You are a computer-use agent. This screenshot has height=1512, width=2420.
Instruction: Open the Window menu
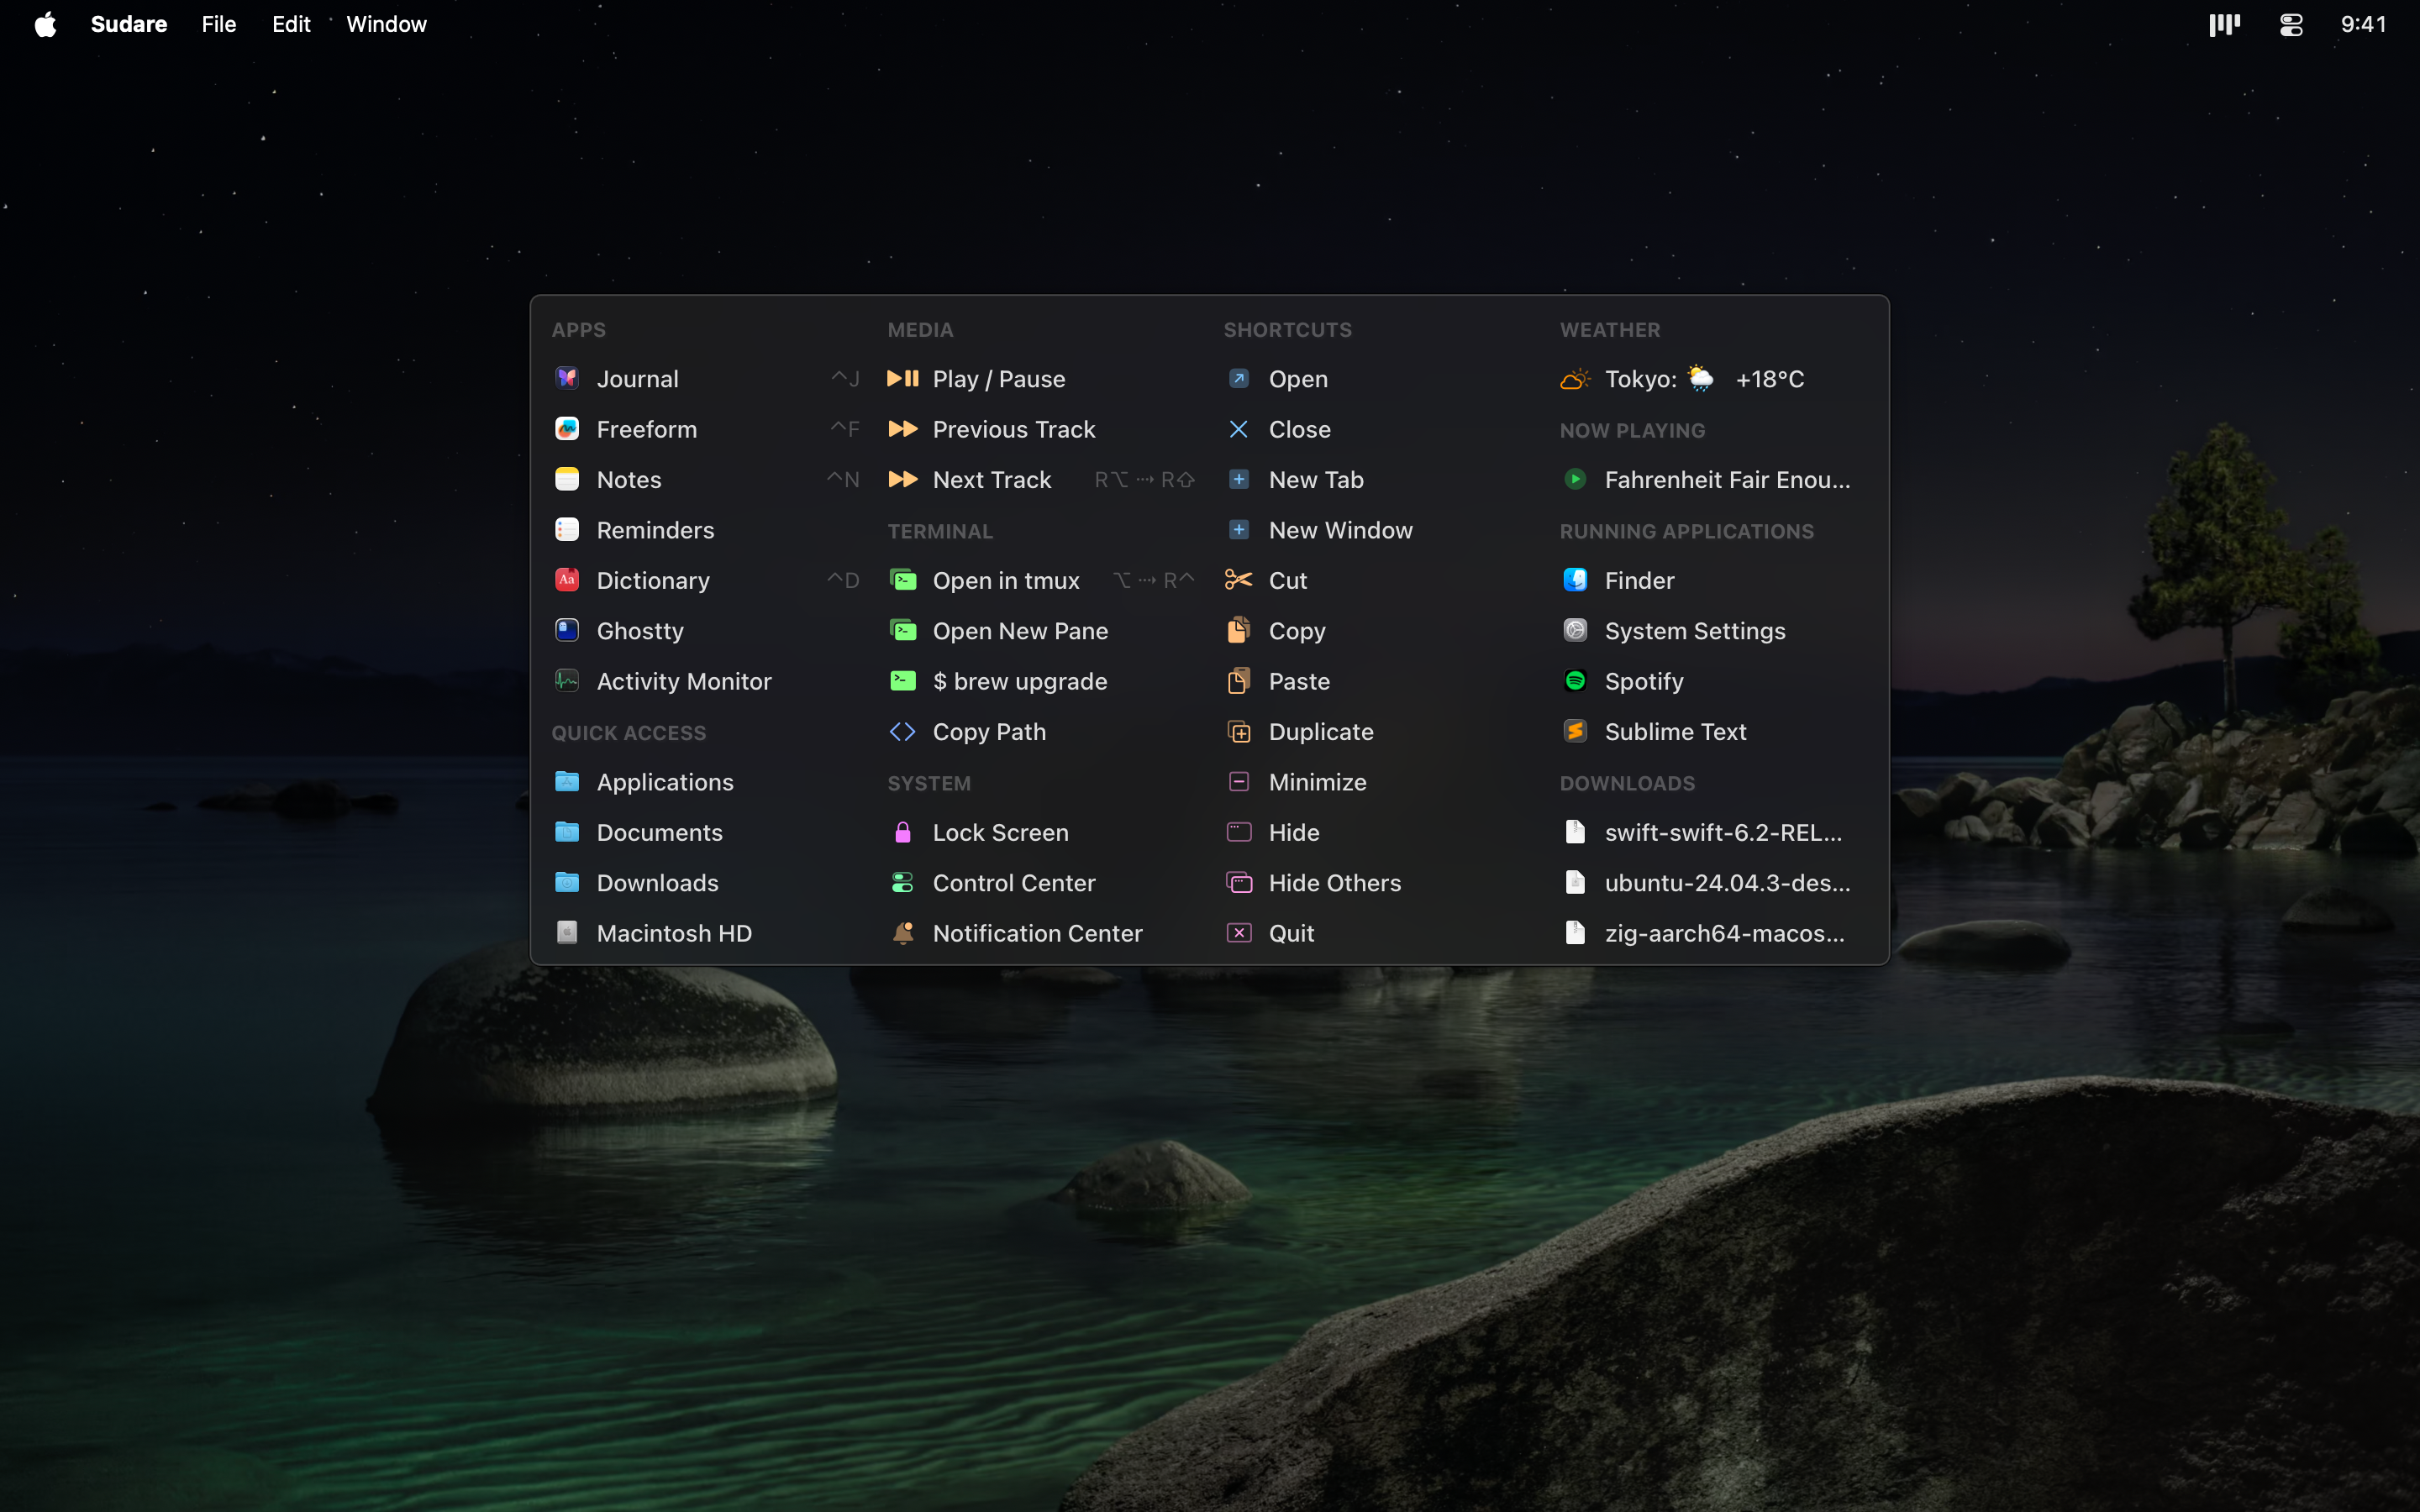click(386, 24)
